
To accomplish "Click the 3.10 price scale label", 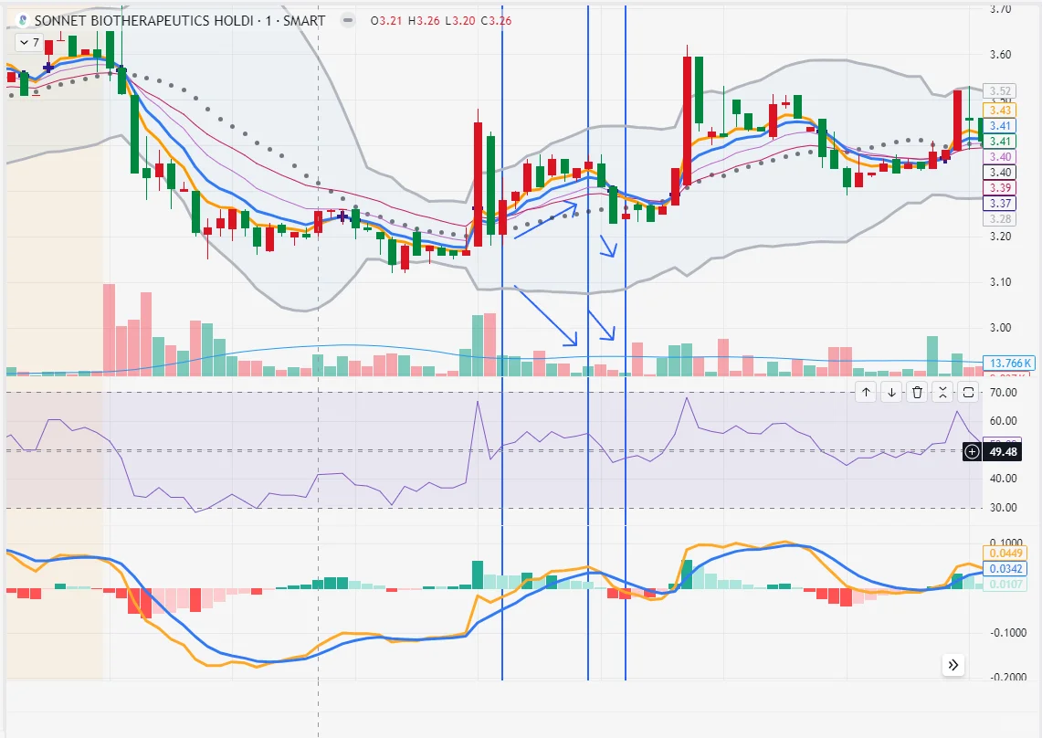I will pos(1000,282).
